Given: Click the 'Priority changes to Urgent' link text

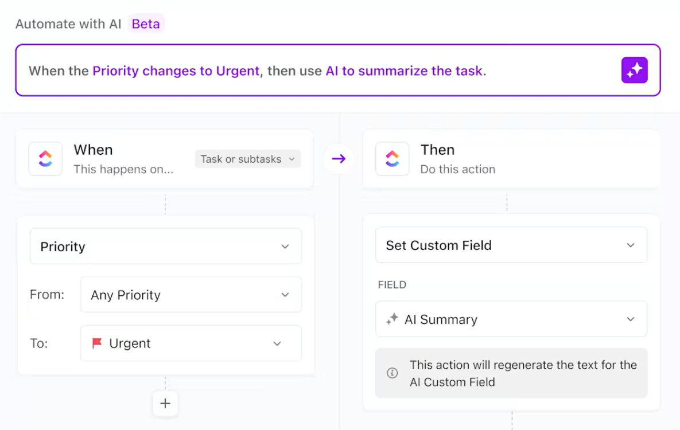Looking at the screenshot, I should 176,71.
